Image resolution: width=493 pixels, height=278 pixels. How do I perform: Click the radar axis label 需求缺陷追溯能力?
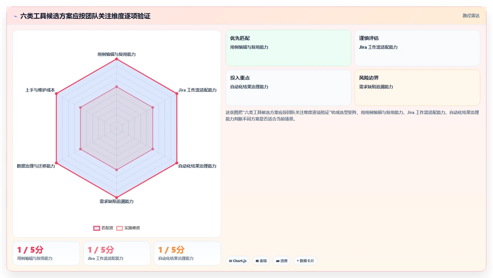tap(116, 201)
